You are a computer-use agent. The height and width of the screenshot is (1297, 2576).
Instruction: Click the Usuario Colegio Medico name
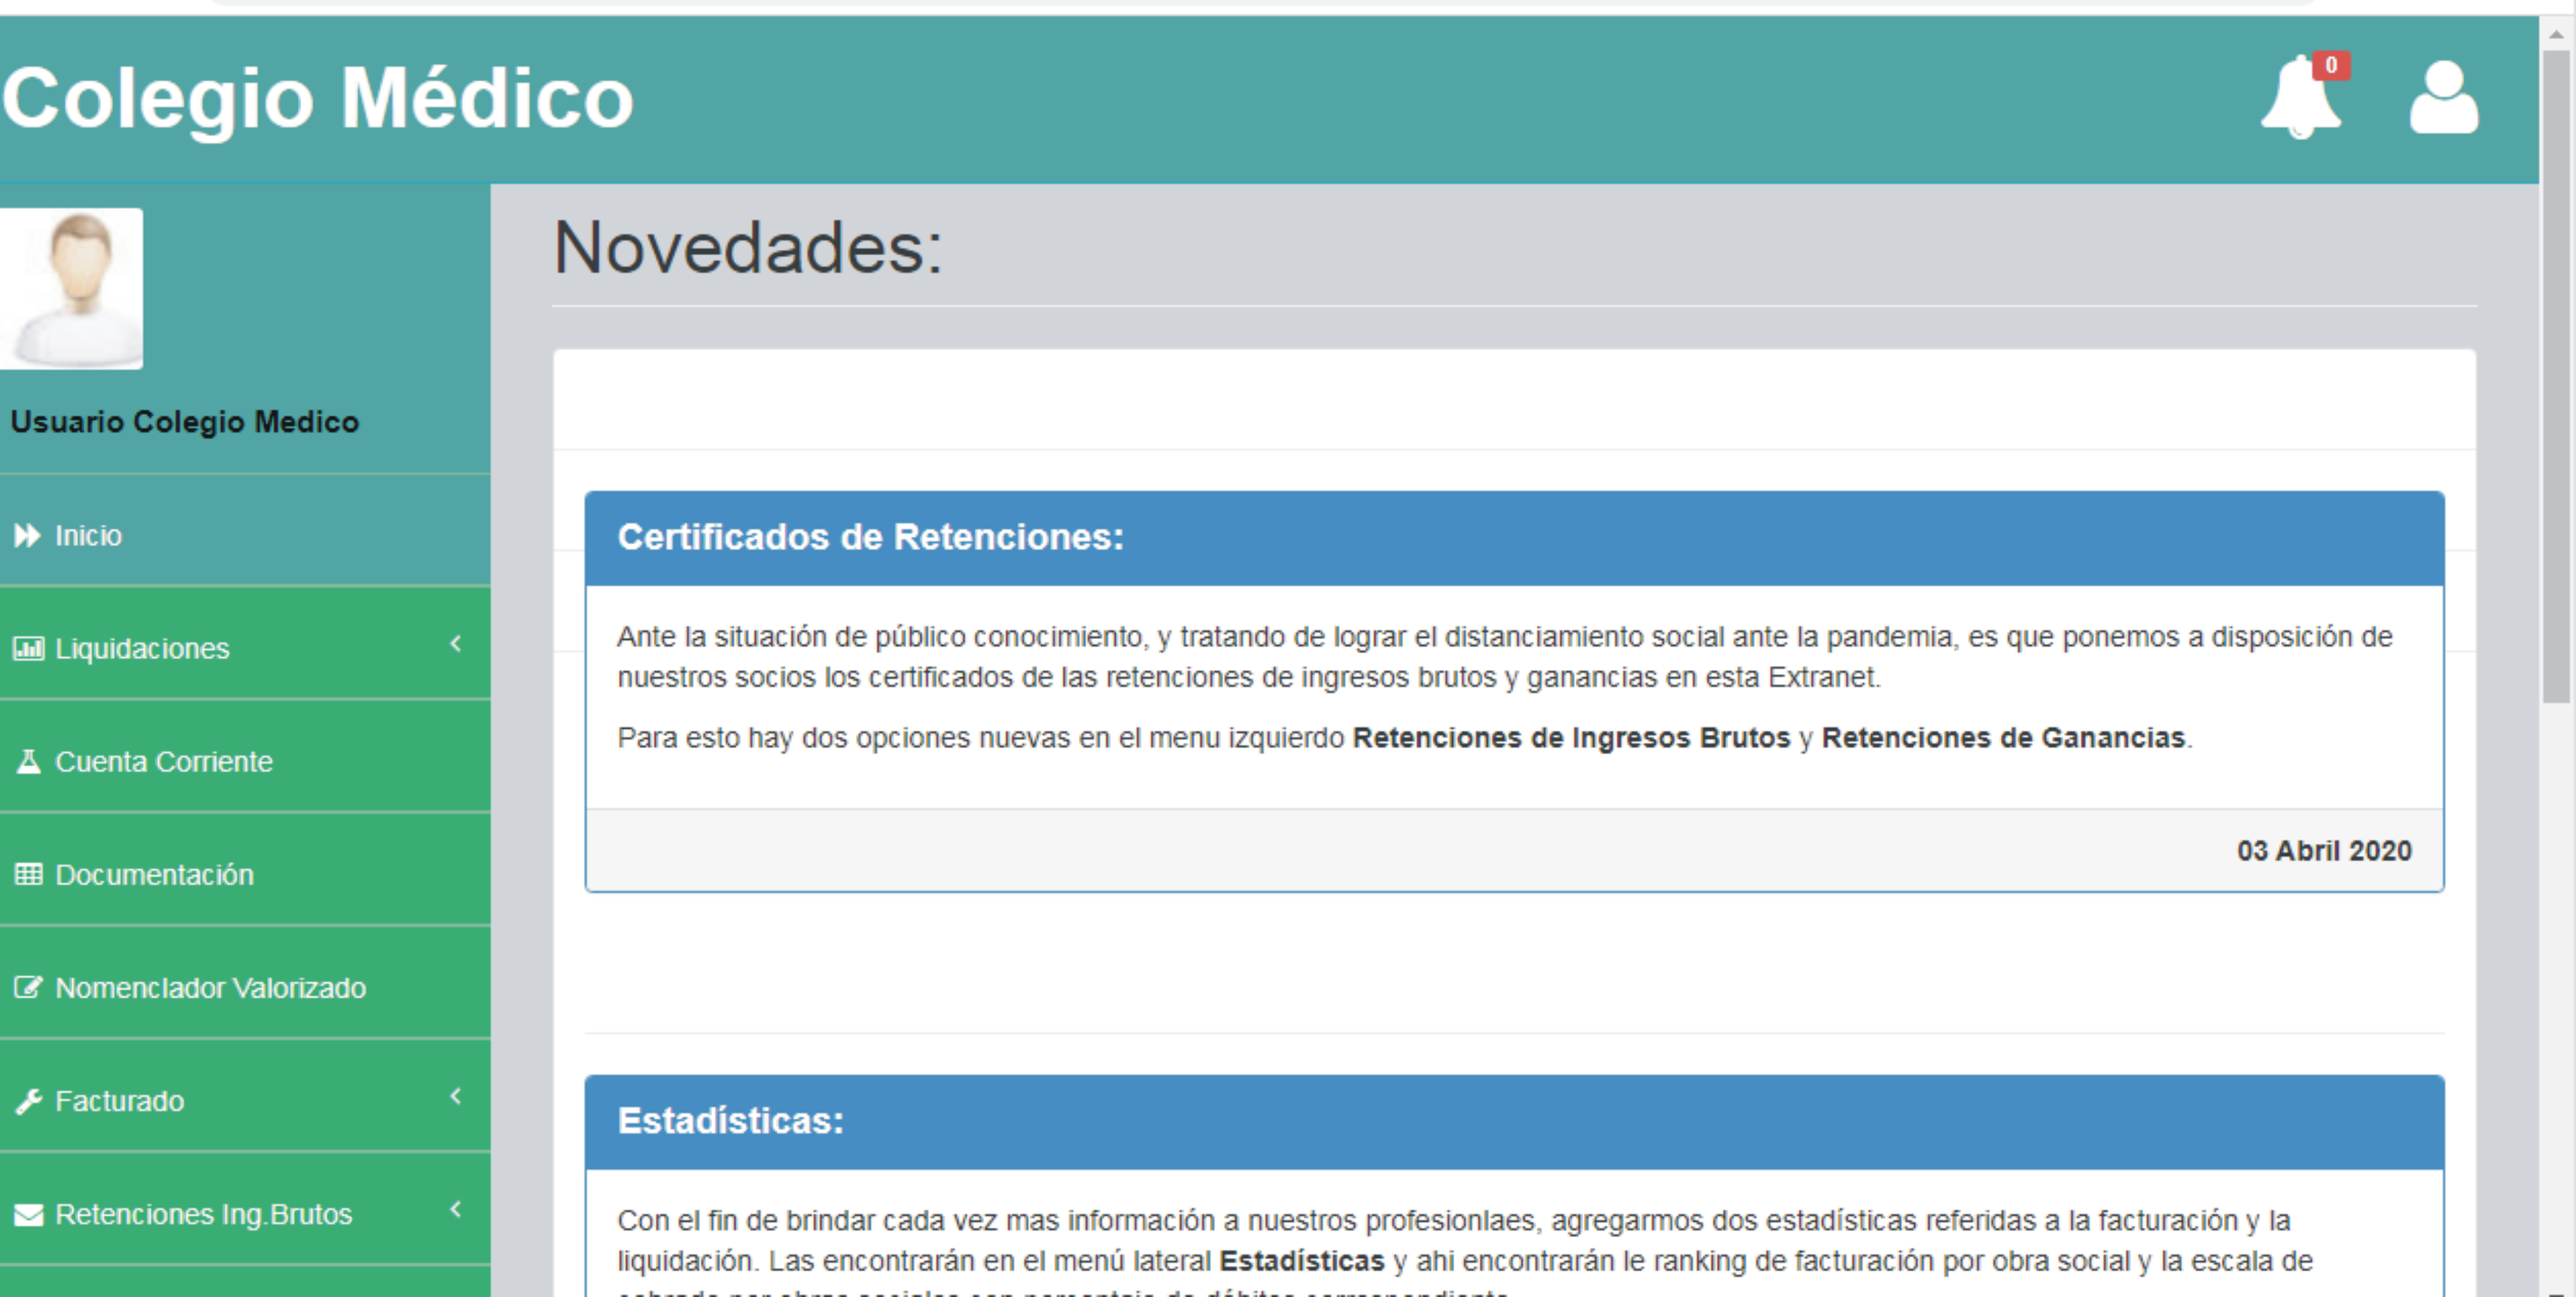[184, 421]
